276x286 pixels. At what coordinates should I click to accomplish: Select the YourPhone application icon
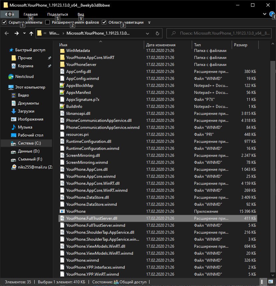click(62, 211)
